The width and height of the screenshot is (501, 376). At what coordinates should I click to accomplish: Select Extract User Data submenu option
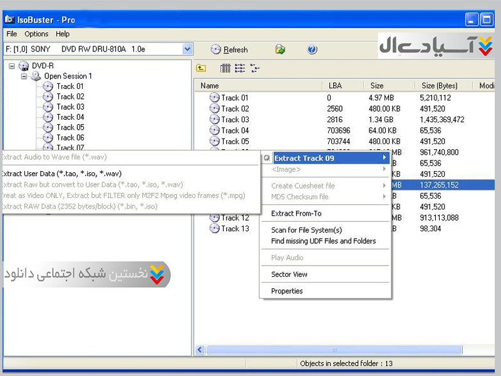[61, 174]
